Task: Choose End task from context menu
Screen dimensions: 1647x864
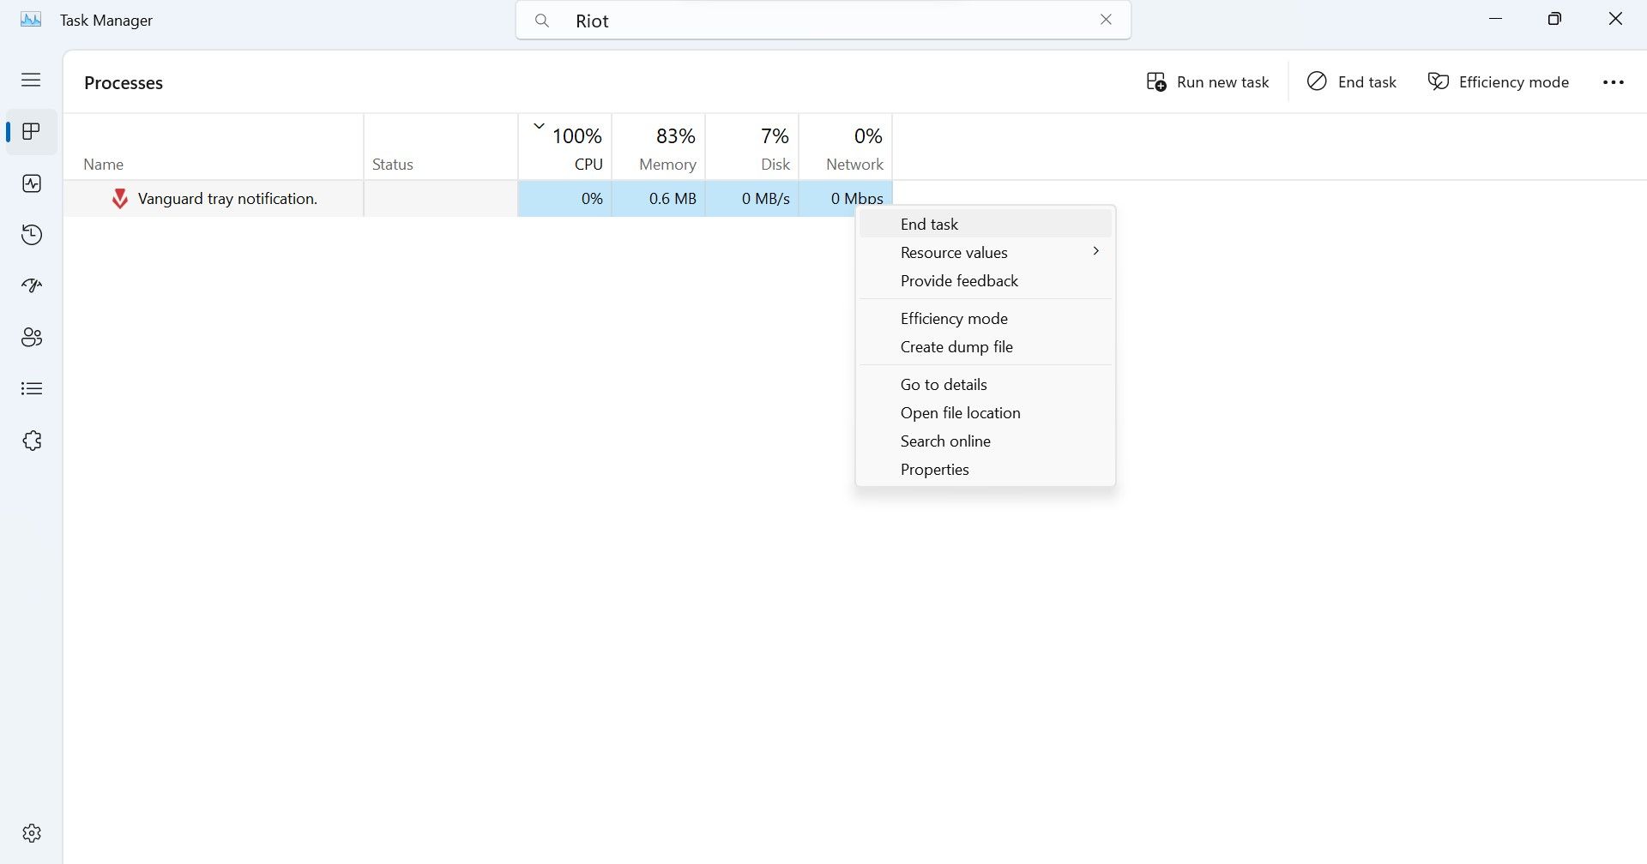Action: pyautogui.click(x=929, y=225)
